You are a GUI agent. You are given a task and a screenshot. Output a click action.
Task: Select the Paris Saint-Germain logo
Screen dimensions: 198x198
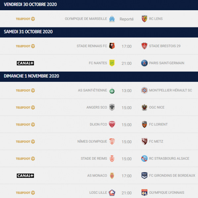click(x=144, y=63)
